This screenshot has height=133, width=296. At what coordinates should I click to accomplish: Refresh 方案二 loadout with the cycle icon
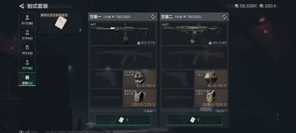pyautogui.click(x=224, y=17)
